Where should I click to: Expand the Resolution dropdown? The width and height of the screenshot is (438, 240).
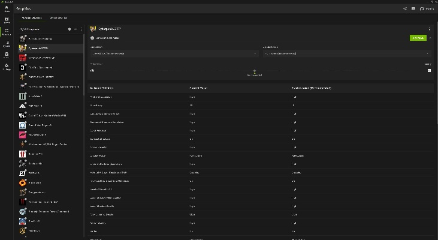click(174, 53)
